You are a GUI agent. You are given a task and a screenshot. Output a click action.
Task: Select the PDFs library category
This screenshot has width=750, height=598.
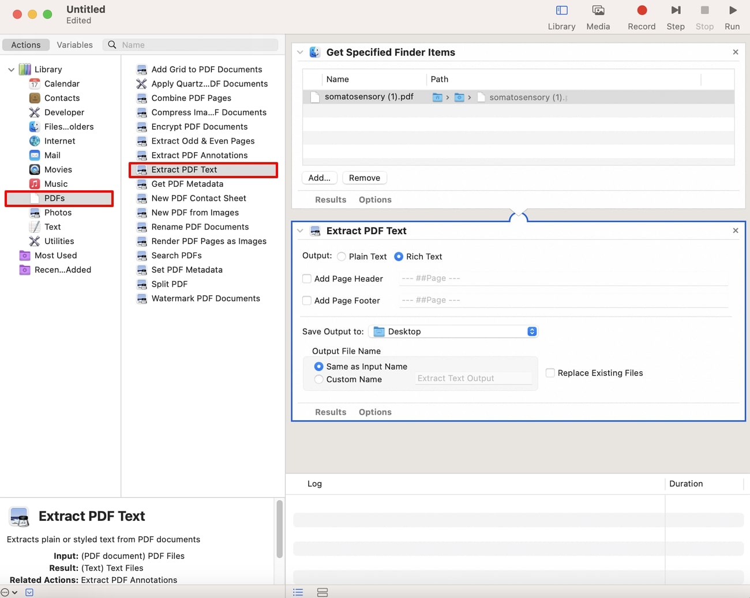(x=59, y=198)
